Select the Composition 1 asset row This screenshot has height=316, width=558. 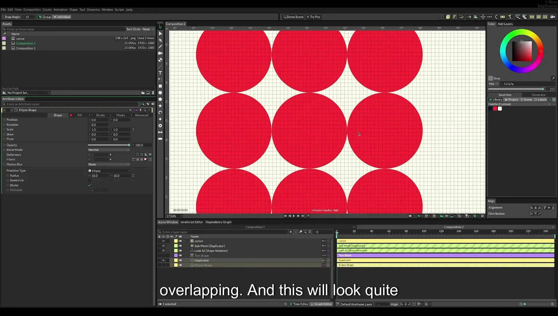point(78,48)
